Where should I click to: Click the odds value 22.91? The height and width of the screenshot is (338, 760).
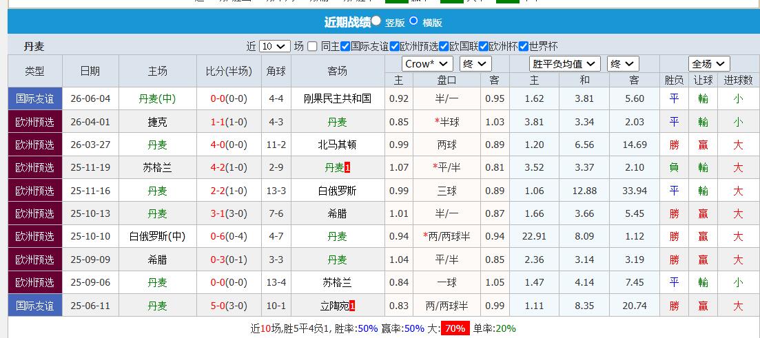click(x=534, y=237)
